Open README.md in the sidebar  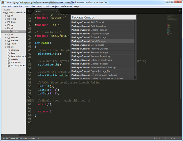tap(16, 62)
